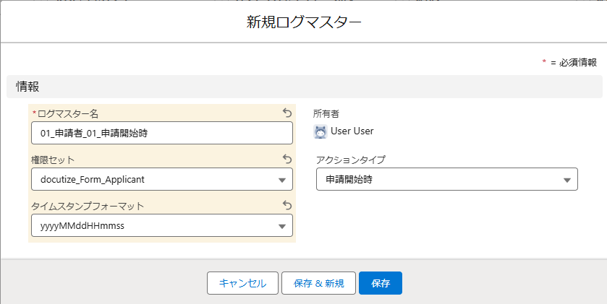Image resolution: width=607 pixels, height=304 pixels.
Task: Click the yyyyMMddHHmmss selected value
Action: [82, 226]
